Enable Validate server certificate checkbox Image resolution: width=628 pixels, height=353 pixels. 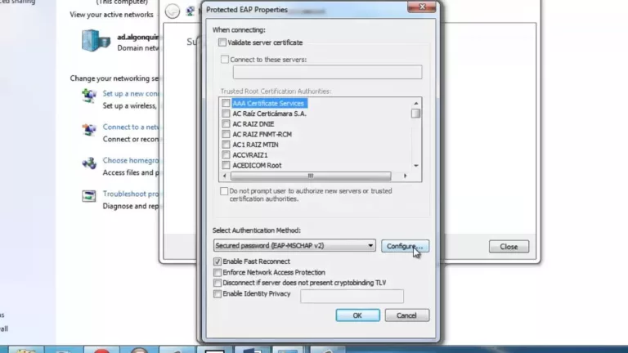pyautogui.click(x=222, y=42)
